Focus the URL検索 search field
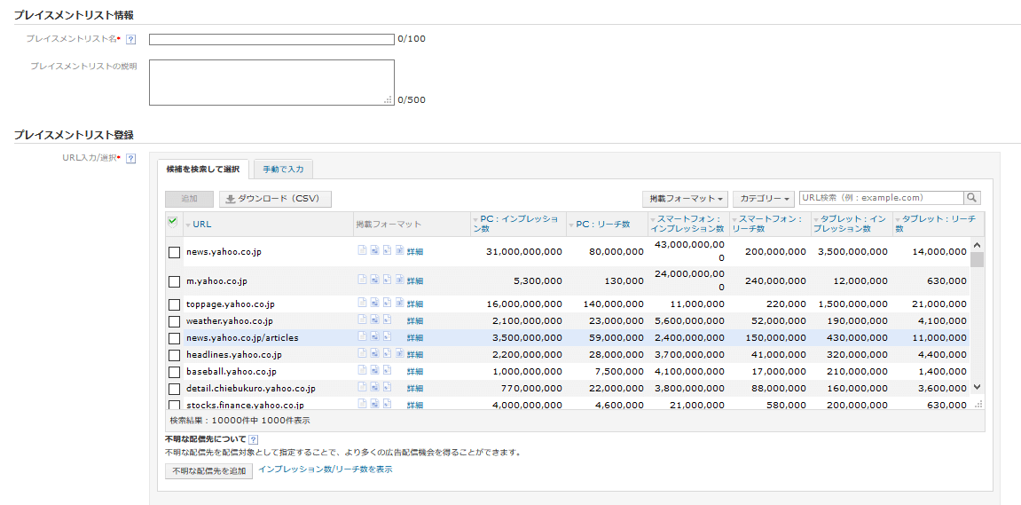 point(882,197)
